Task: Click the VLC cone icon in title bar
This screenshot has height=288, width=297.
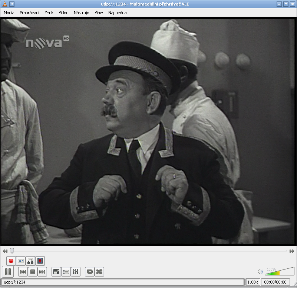Action: click(x=4, y=4)
